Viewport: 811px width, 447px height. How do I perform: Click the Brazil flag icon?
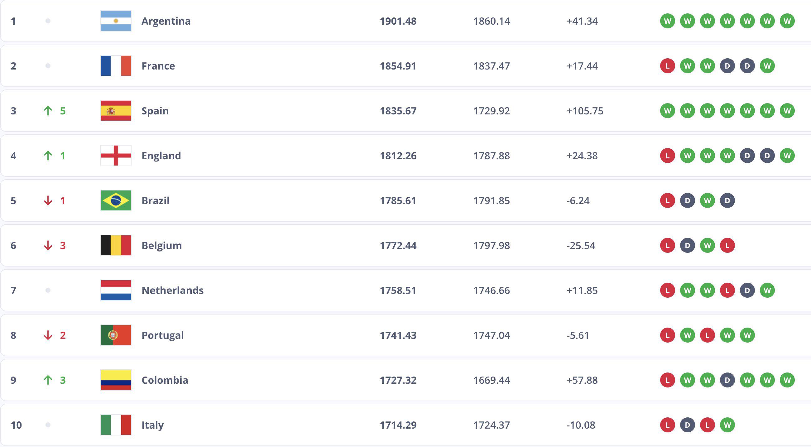[x=116, y=200]
